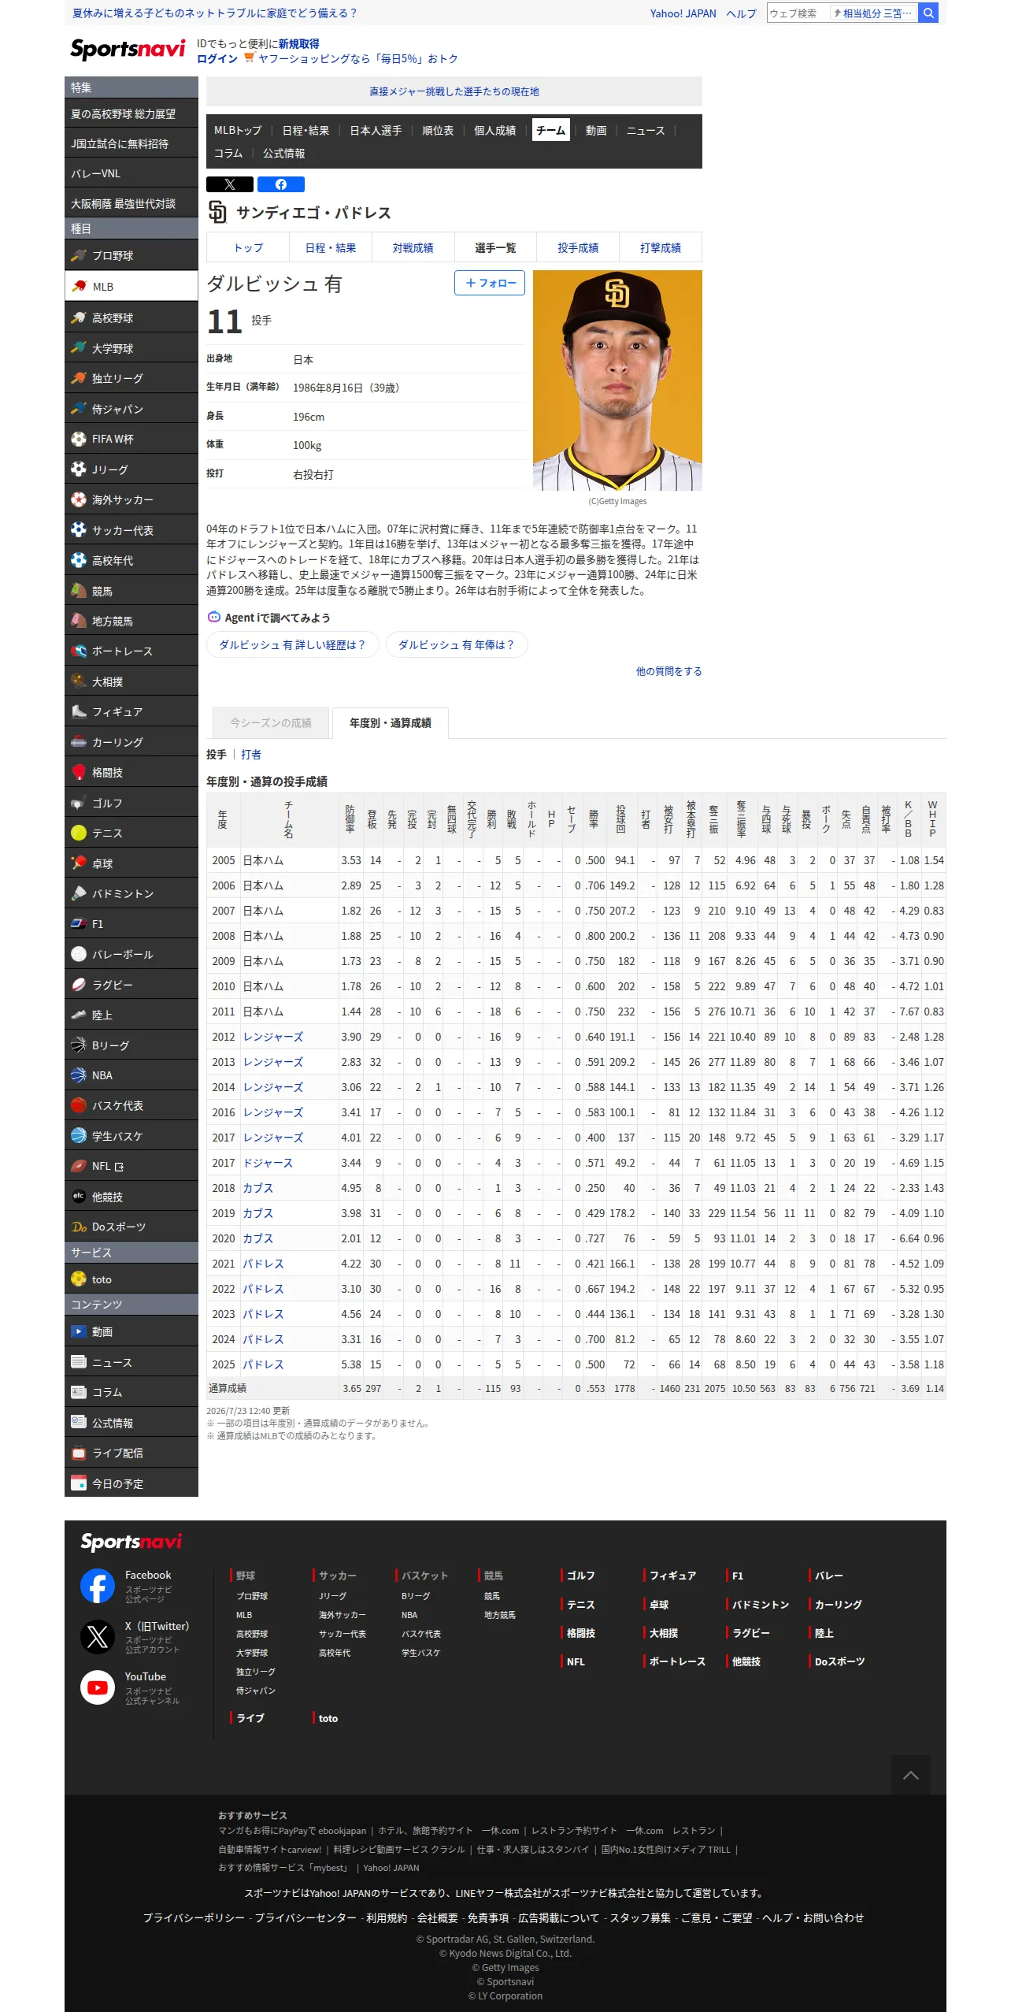Follow the player with フォロー button

pyautogui.click(x=490, y=283)
